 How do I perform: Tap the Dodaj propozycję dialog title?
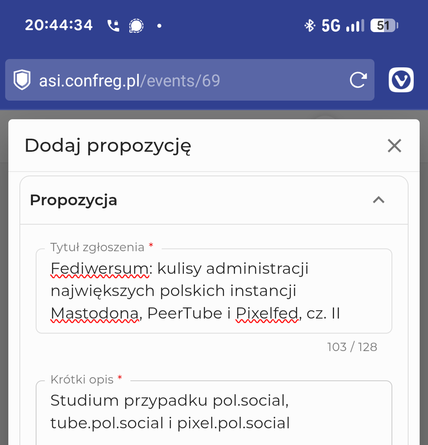(108, 145)
